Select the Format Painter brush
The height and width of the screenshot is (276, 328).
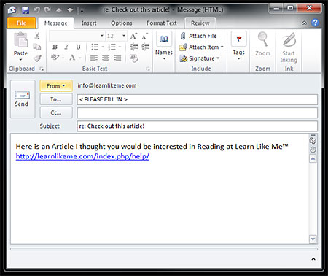pos(37,58)
